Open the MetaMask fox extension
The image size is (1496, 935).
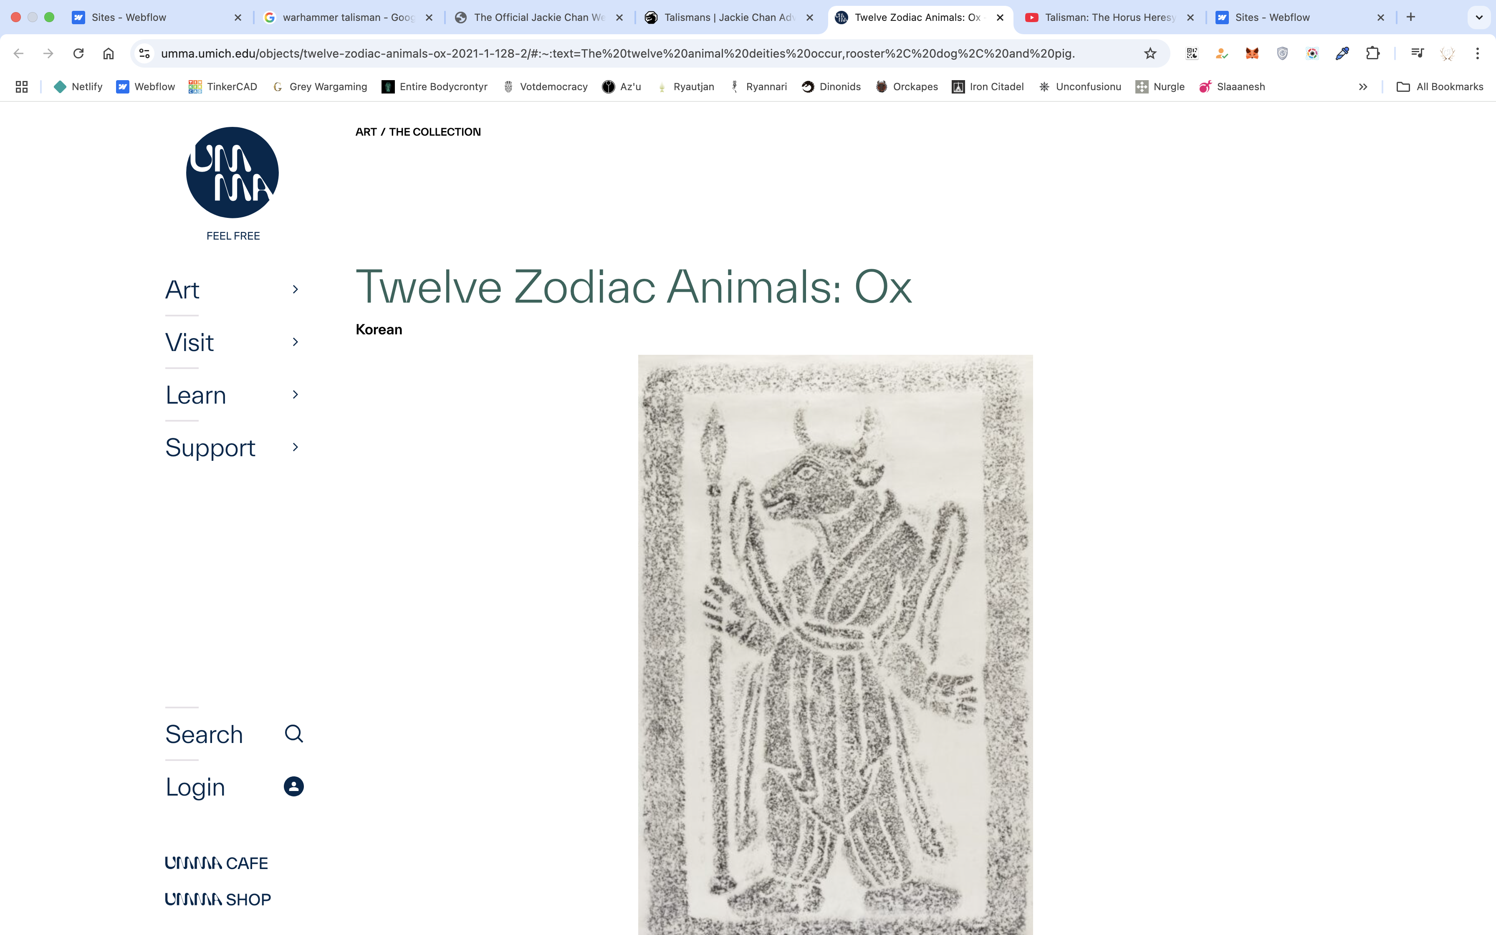(1252, 53)
